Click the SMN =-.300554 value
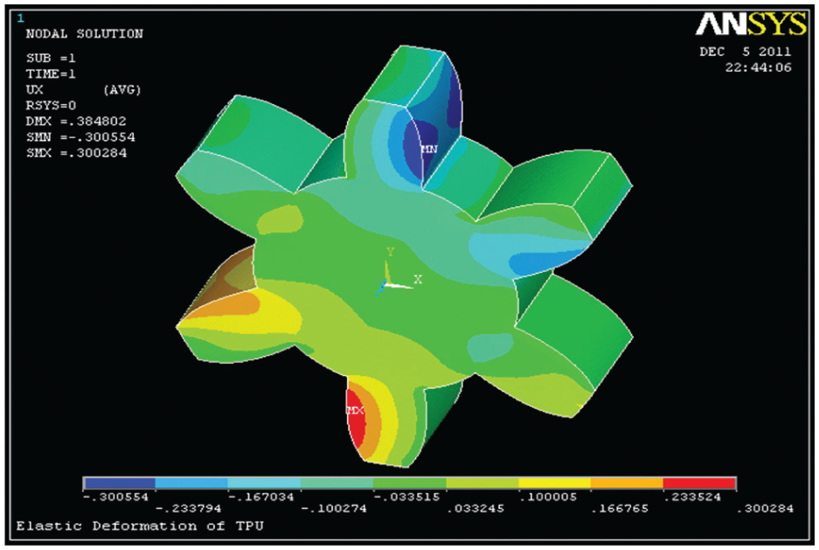This screenshot has height=550, width=819. click(81, 137)
